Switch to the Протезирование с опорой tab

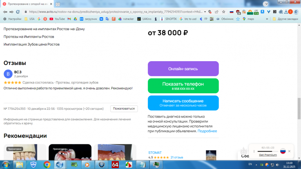point(27,4)
